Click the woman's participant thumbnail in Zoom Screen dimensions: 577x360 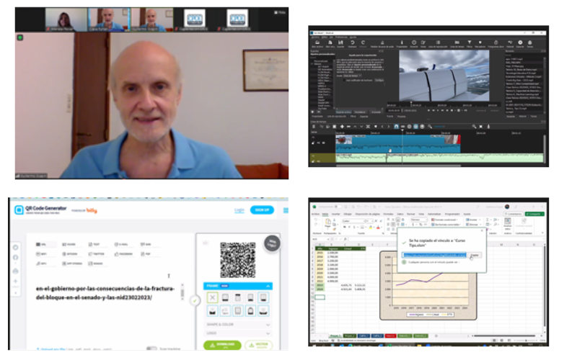pyautogui.click(x=65, y=19)
